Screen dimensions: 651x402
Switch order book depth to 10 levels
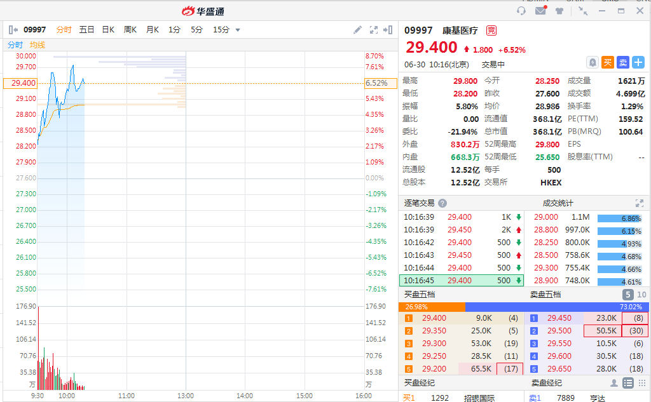click(641, 295)
